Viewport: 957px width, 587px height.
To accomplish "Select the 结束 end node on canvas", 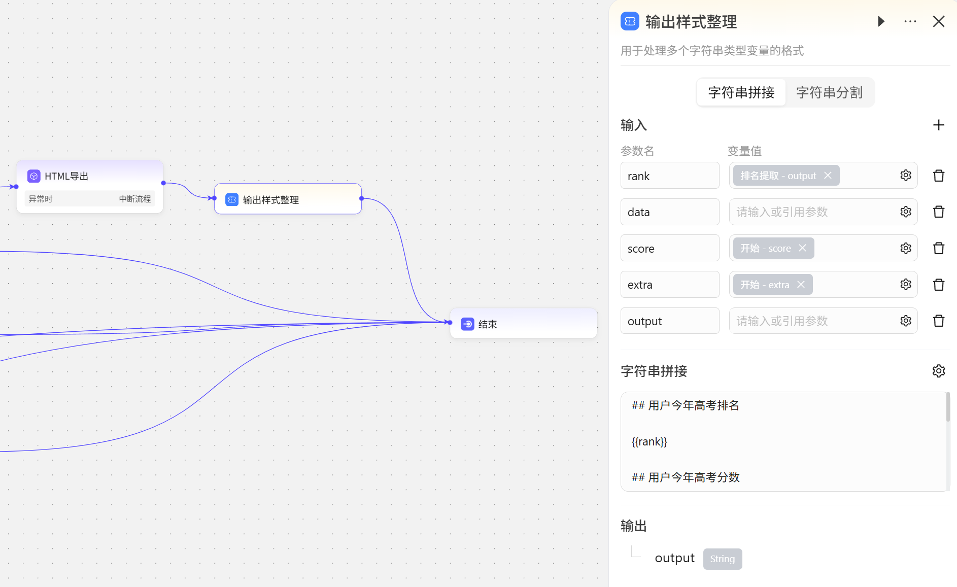I will 523,324.
